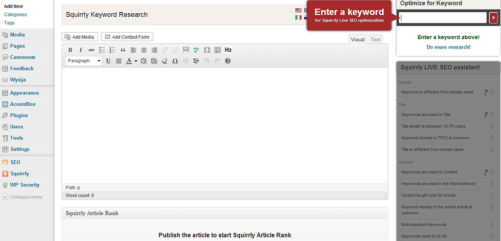Apply the H2 heading button

[228, 50]
